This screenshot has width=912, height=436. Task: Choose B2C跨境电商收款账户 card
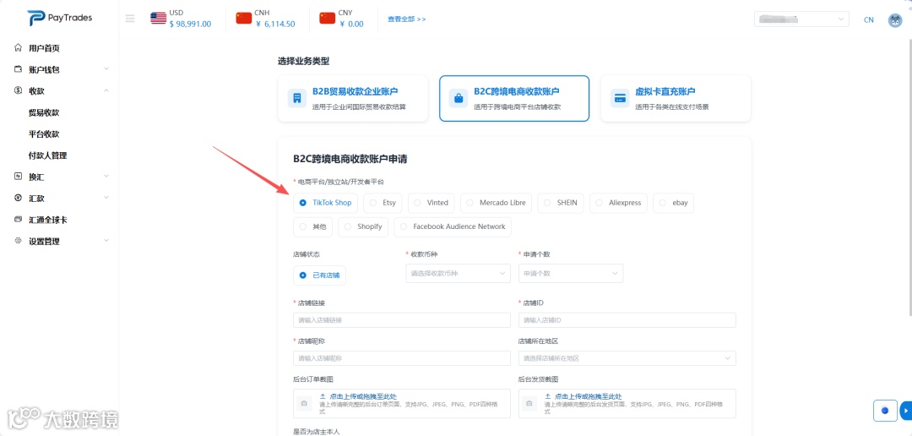coord(514,98)
